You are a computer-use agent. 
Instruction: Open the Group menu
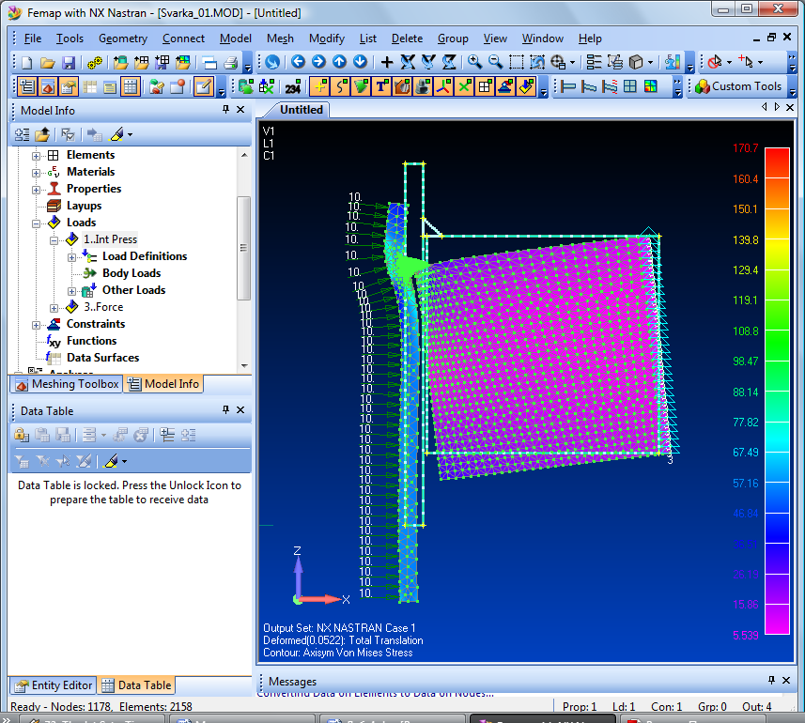coord(453,38)
